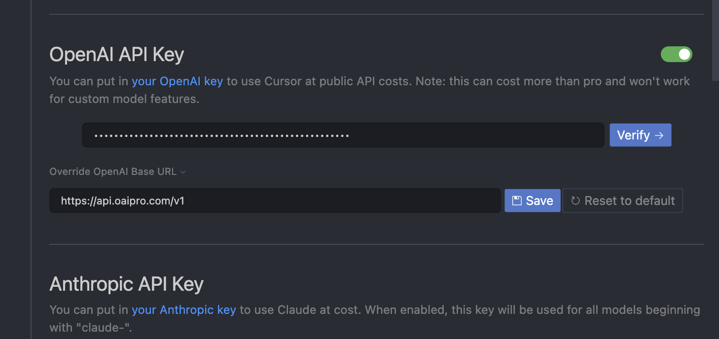
Task: Click the arrow icon inside Verify
Action: (659, 135)
